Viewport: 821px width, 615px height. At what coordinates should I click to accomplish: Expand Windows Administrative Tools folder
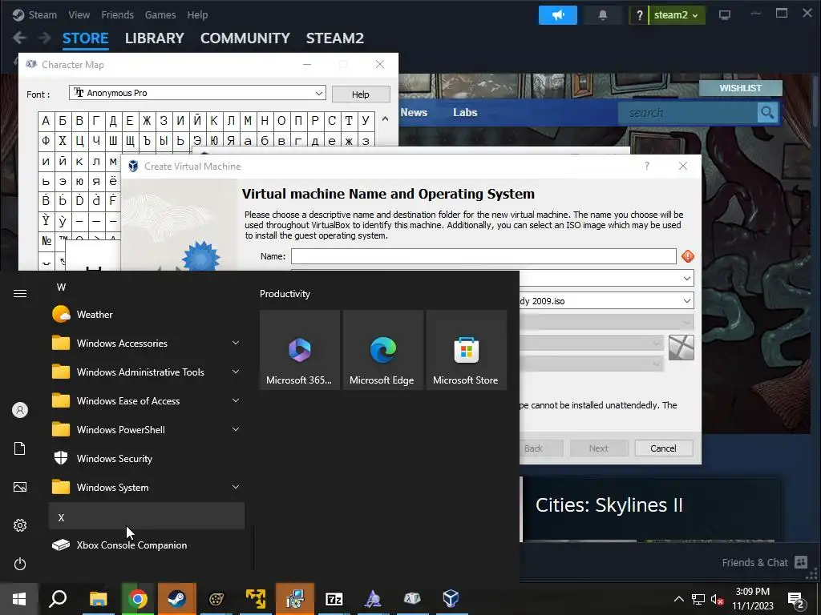tap(147, 372)
